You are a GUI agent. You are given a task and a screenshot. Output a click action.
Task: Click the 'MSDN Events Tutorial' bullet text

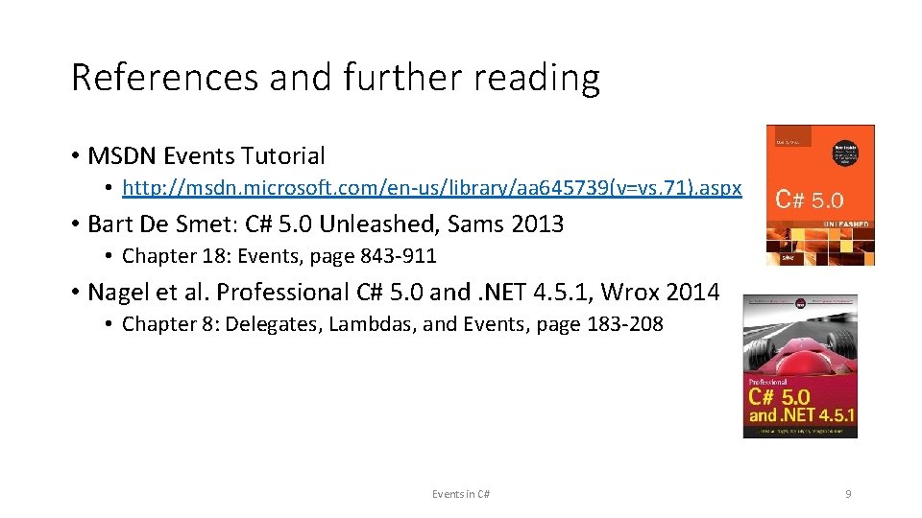[206, 156]
